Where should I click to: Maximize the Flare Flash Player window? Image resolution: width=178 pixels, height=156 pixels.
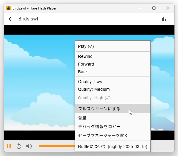pyautogui.click(x=154, y=8)
